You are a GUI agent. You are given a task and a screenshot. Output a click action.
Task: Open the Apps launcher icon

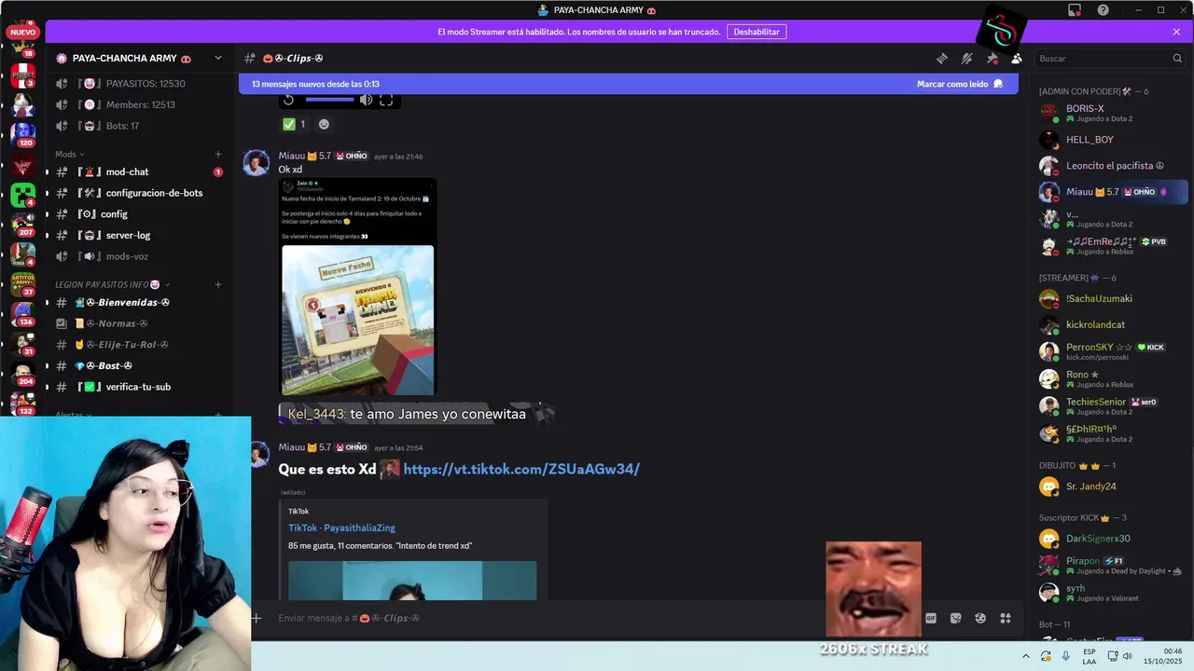1006,618
